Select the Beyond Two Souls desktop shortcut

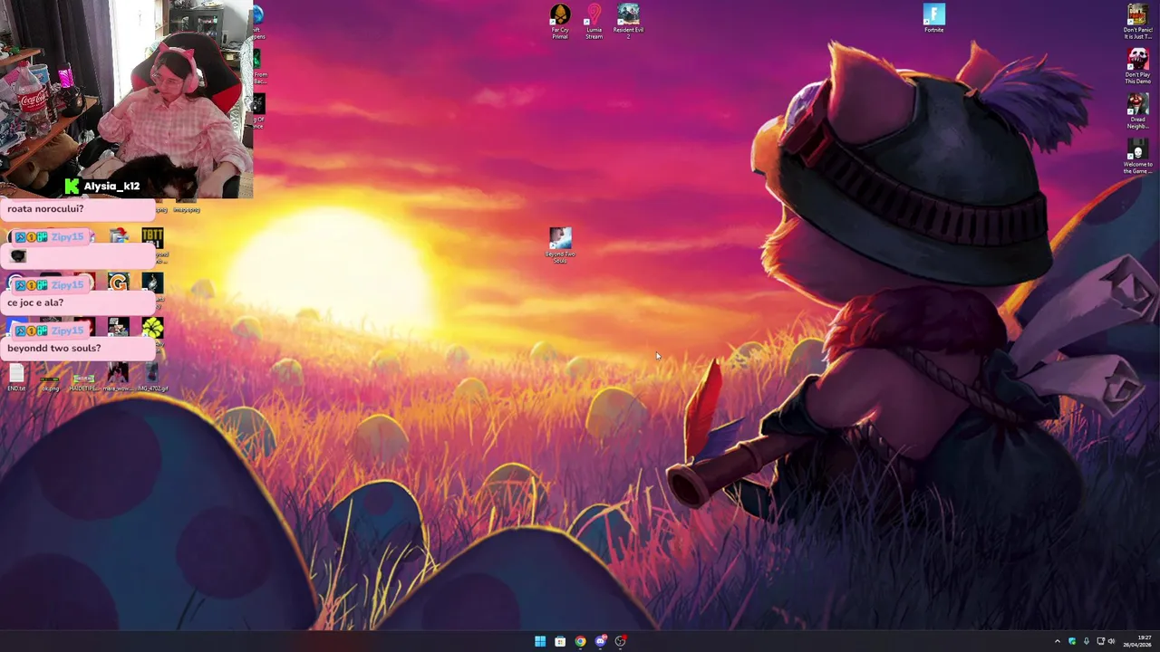tap(560, 245)
